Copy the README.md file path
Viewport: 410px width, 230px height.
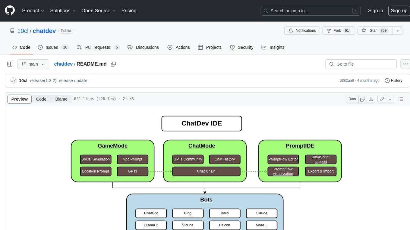[x=113, y=64]
